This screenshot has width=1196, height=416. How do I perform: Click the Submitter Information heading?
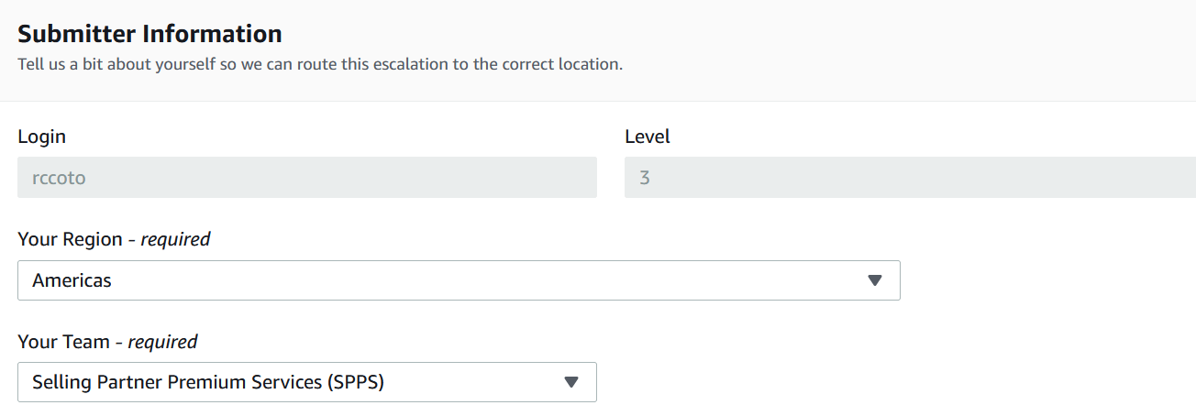(149, 34)
